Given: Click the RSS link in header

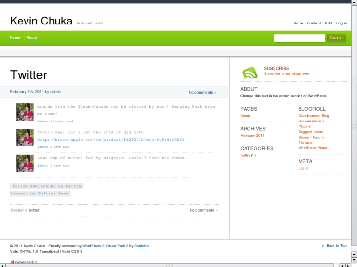Looking at the screenshot, I should click(329, 23).
